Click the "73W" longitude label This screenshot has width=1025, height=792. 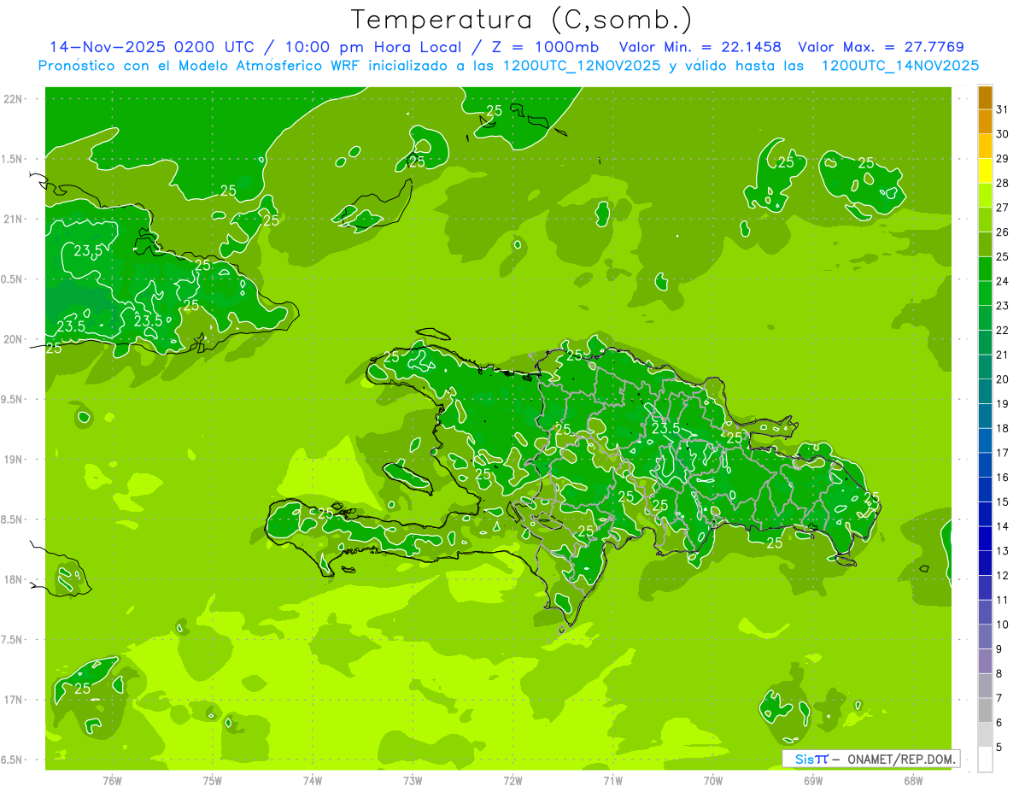413,780
